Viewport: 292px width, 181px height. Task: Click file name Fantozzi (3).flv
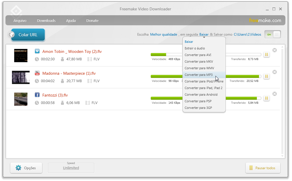click(55, 95)
